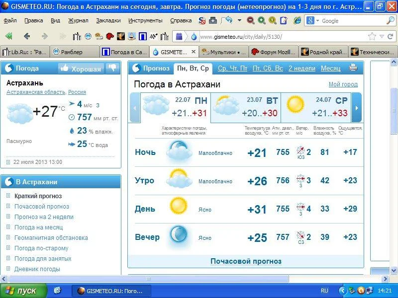The image size is (398, 298).
Task: Open the Закладки menu
Action: (x=108, y=21)
